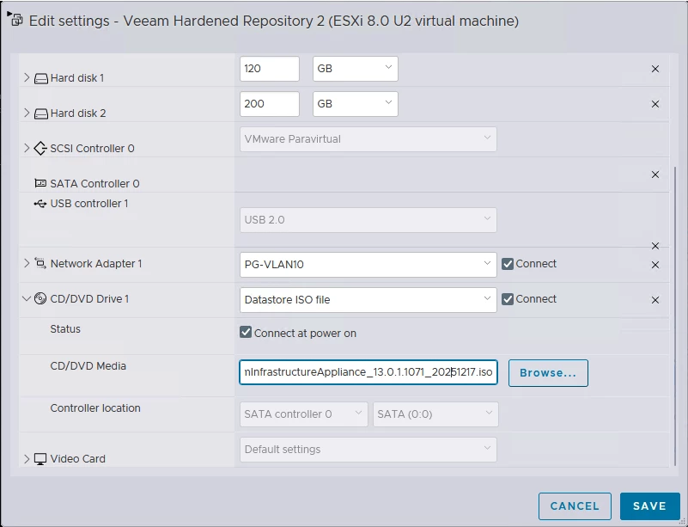This screenshot has height=527, width=688.
Task: Open SATA (0:0) port dropdown
Action: point(435,414)
